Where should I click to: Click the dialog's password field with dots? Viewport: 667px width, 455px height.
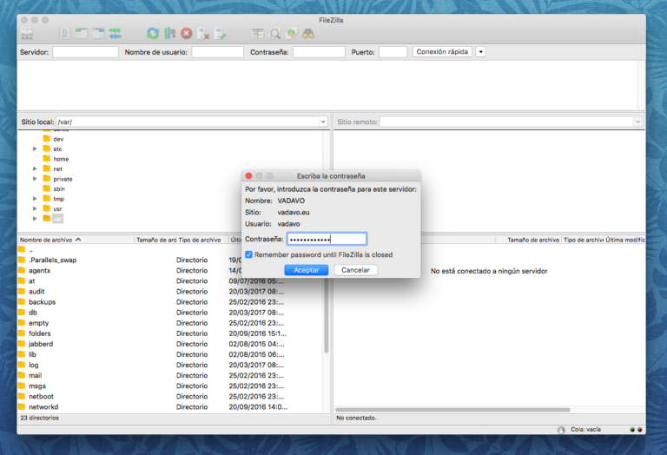(327, 239)
